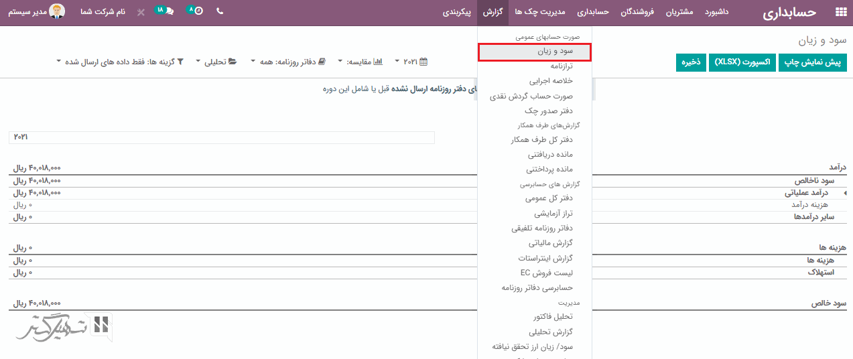
Task: Click the bar chart comparison icon
Action: pyautogui.click(x=378, y=62)
